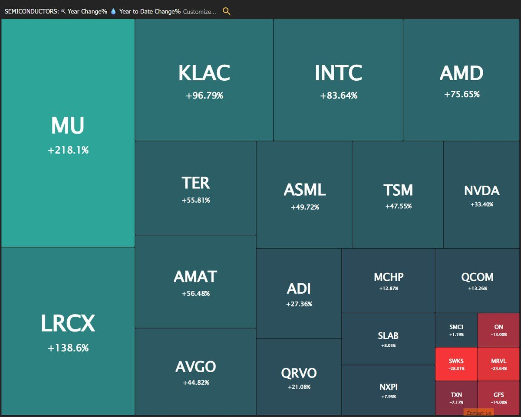The width and height of the screenshot is (521, 417).
Task: Click the red ON tile
Action: (x=498, y=330)
